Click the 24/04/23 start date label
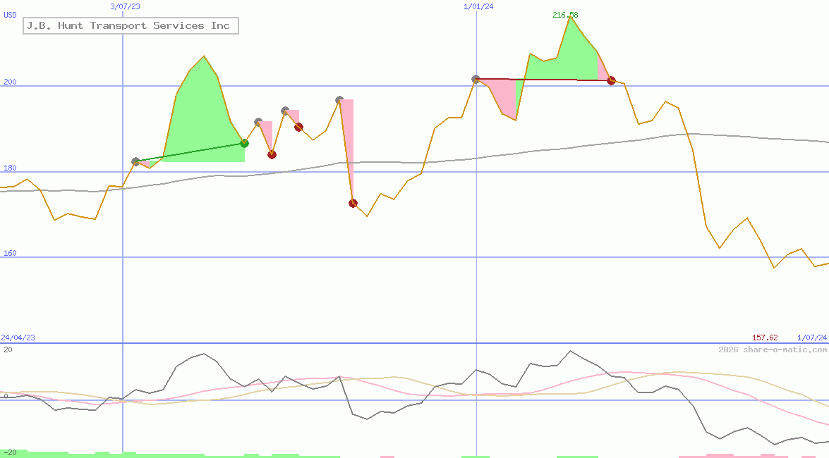Image resolution: width=829 pixels, height=458 pixels. (x=18, y=338)
